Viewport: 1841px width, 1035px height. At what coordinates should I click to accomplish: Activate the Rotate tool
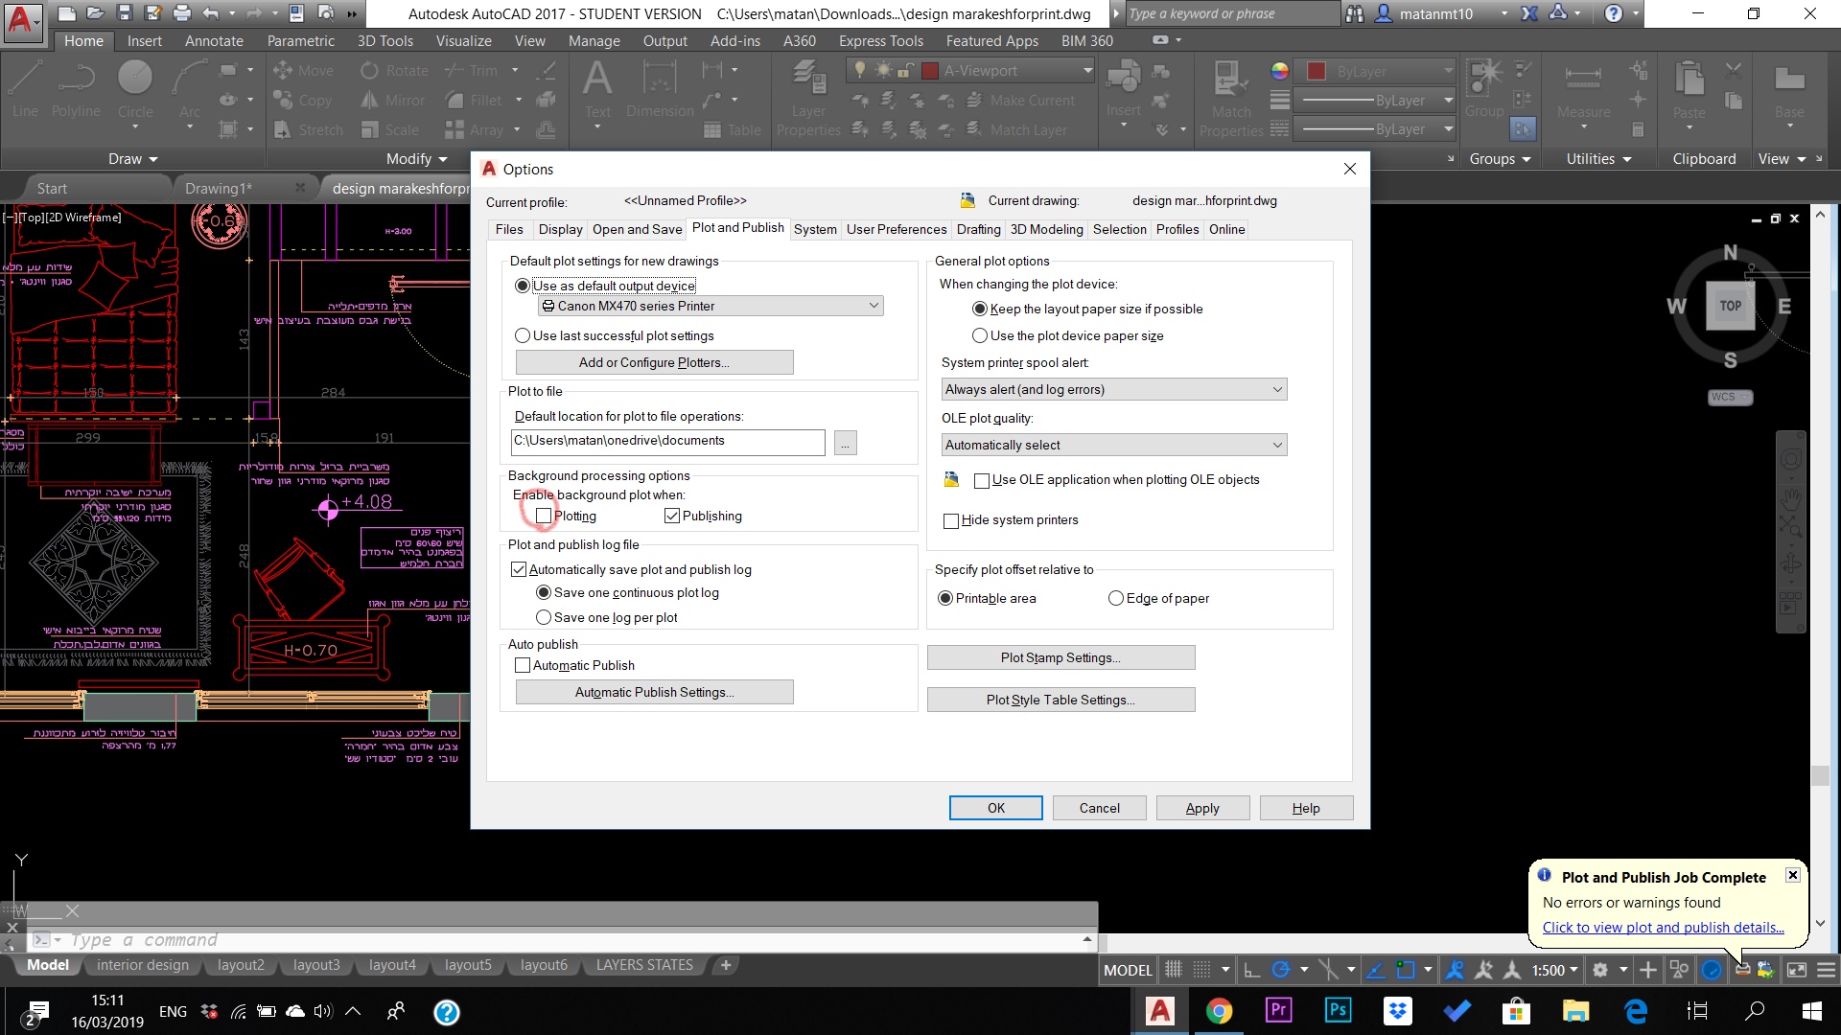[x=394, y=70]
